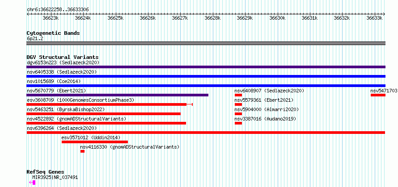Click the 36629k ruler tick label
This screenshot has height=187, width=398.
click(245, 18)
